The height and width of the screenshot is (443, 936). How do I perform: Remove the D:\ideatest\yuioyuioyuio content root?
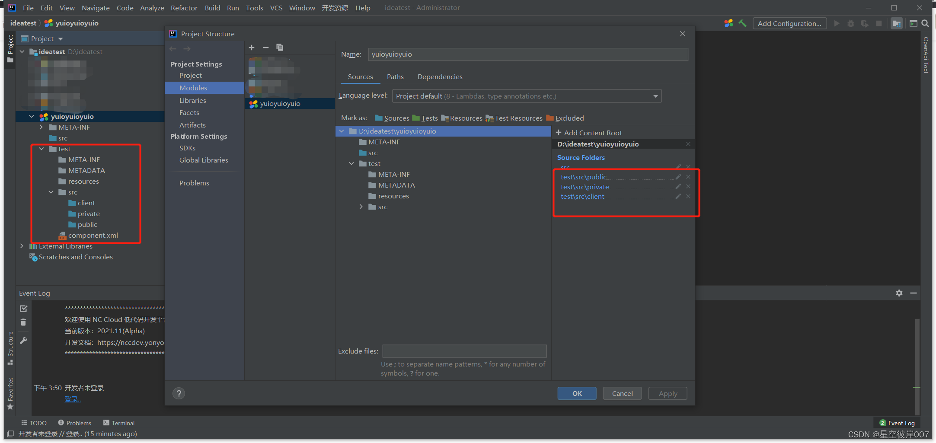tap(688, 144)
